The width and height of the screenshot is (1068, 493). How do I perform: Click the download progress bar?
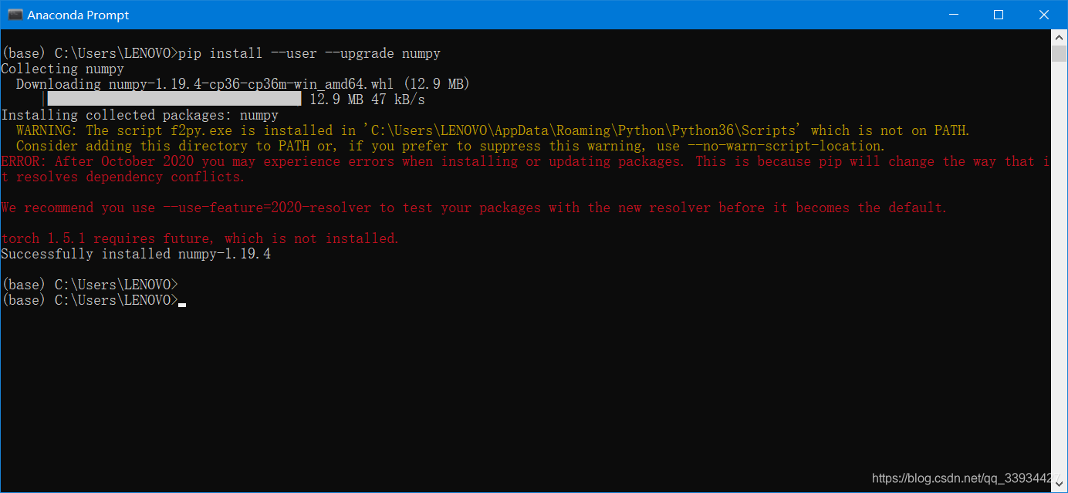coord(174,98)
